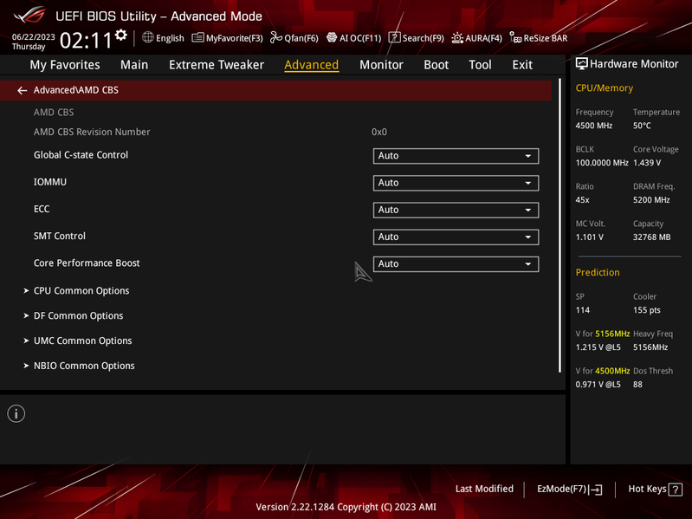Click the info circle icon in help pane

coord(16,414)
